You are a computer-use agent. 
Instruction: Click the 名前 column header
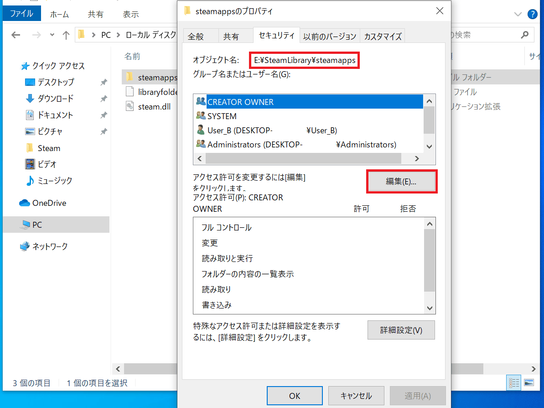coord(132,56)
